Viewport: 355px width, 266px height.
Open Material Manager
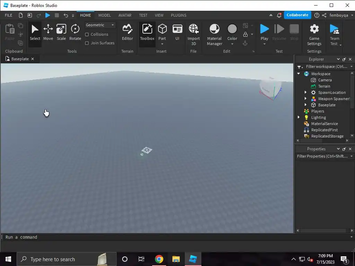point(214,35)
